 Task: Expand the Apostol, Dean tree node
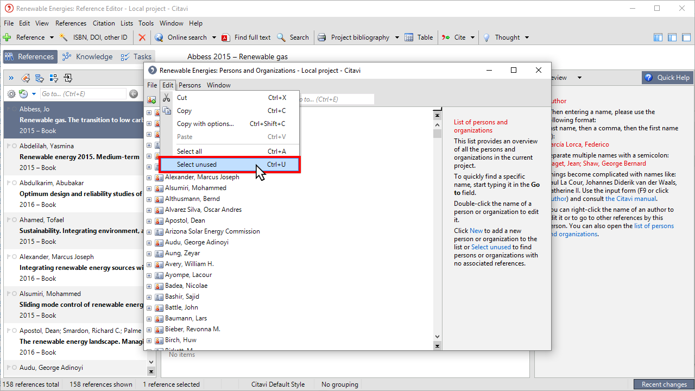(149, 220)
